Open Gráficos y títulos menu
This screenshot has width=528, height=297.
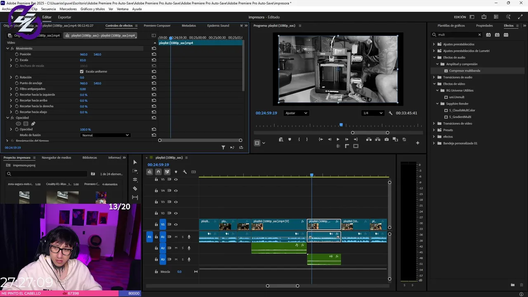(x=92, y=9)
